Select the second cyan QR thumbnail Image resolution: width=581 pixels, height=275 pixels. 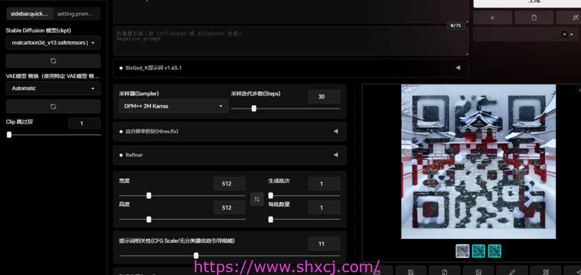[478, 251]
